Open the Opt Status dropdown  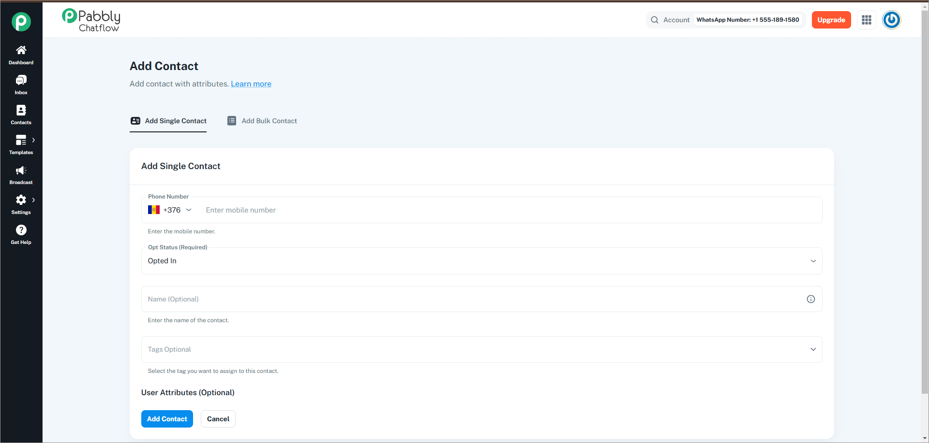click(x=482, y=261)
